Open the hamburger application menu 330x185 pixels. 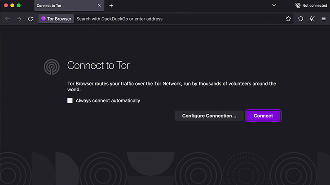tap(323, 19)
